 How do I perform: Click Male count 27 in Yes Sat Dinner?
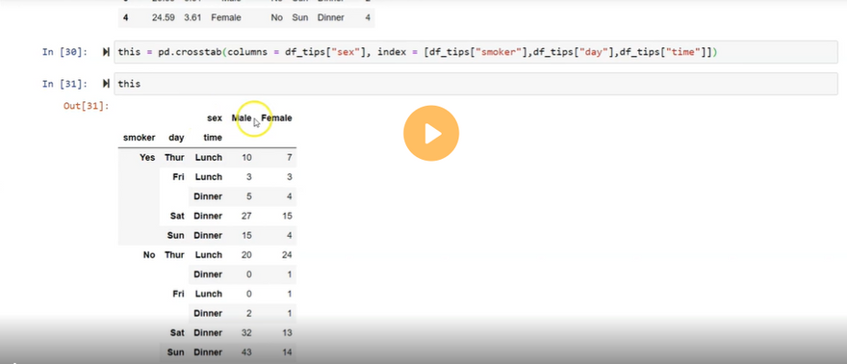pyautogui.click(x=246, y=216)
